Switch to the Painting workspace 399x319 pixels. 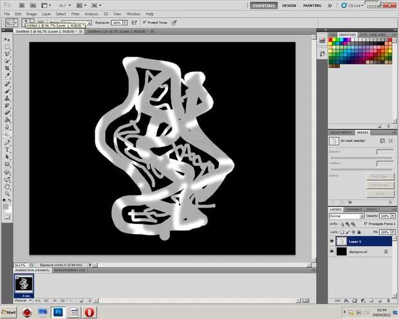point(312,6)
